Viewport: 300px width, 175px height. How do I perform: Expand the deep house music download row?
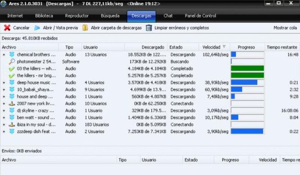pyautogui.click(x=4, y=82)
